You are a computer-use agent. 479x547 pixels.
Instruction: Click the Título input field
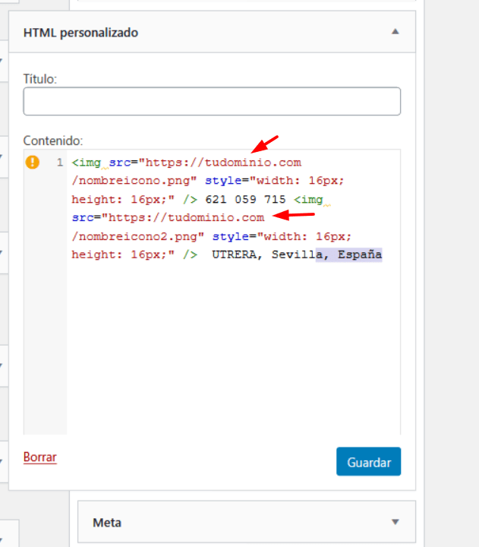[x=212, y=101]
